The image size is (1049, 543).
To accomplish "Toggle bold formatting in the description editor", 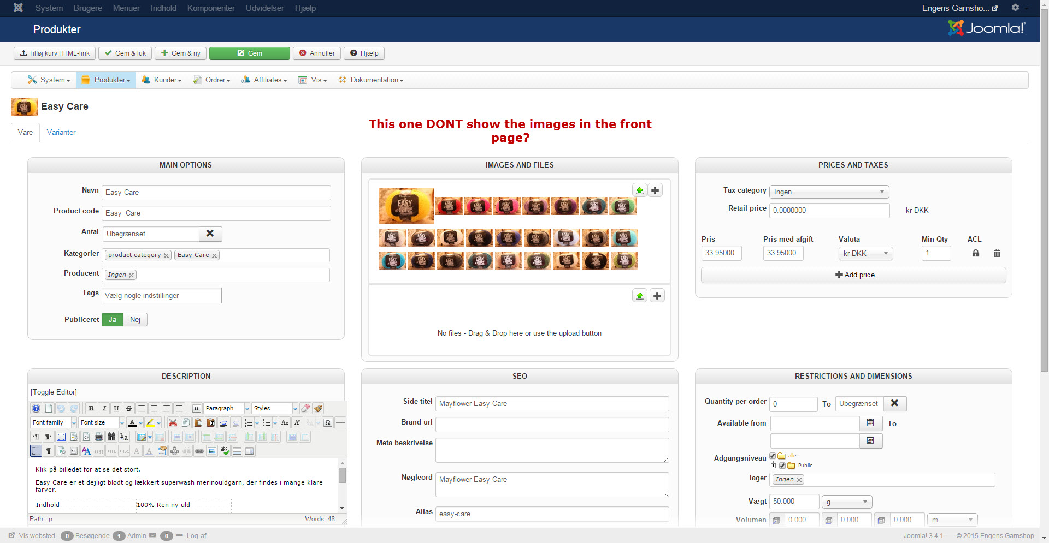I will (91, 408).
